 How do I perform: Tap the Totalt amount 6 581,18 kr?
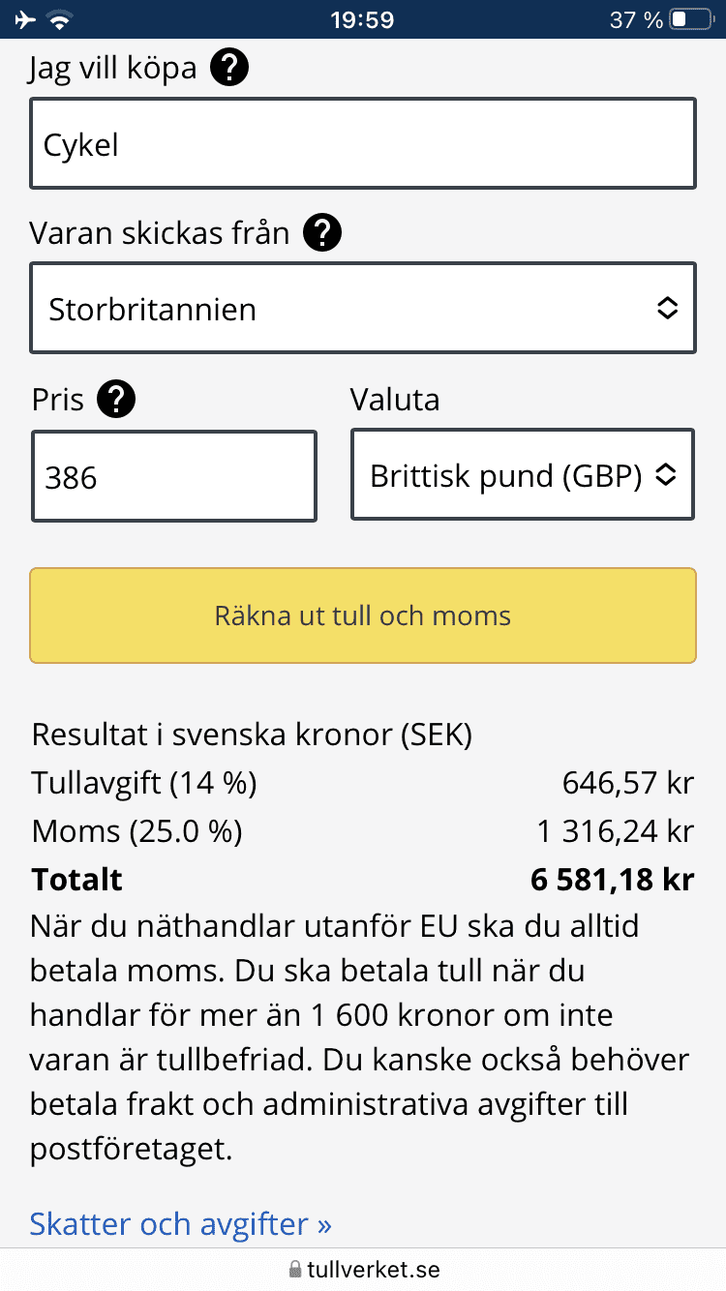pyautogui.click(x=612, y=879)
